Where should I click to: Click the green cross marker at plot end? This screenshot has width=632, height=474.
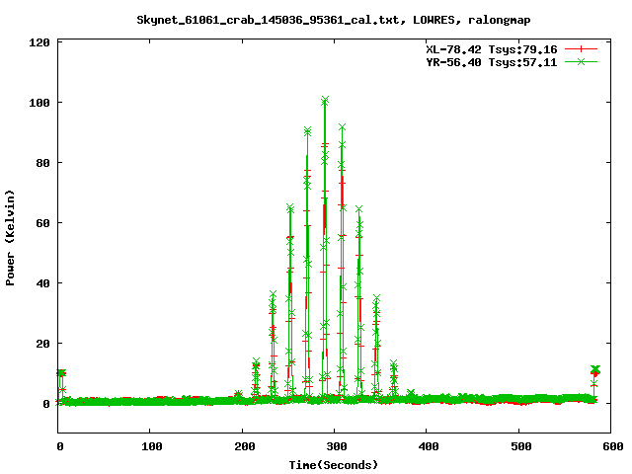[594, 369]
